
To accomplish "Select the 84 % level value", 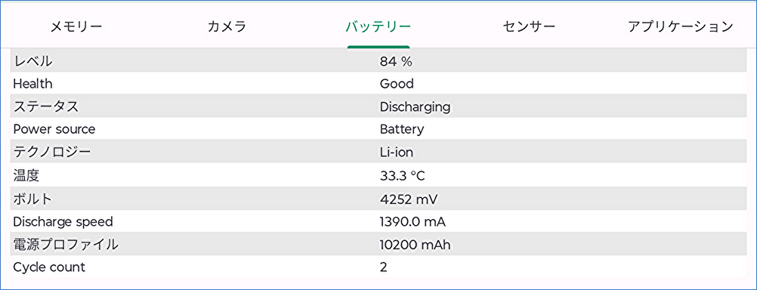I will tap(396, 61).
